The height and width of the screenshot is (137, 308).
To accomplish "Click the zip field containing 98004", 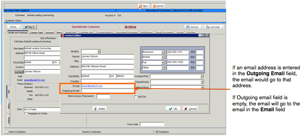I will click(x=125, y=76).
